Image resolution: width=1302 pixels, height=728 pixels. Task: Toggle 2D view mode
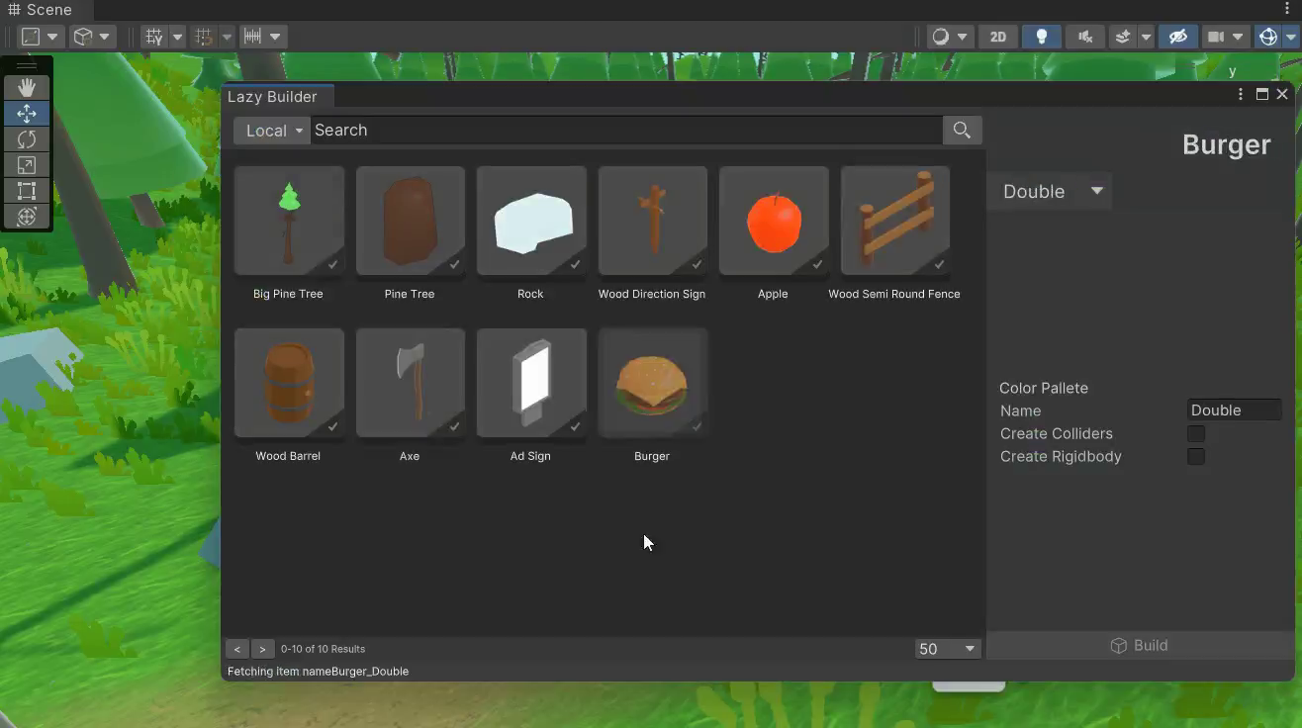(x=997, y=37)
